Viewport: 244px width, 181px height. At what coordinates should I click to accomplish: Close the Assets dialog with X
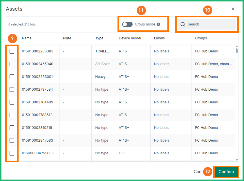233,9
